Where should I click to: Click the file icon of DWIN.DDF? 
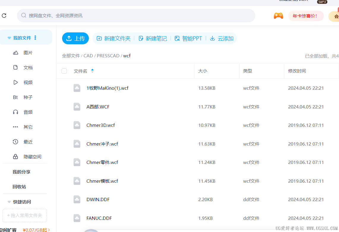click(77, 200)
